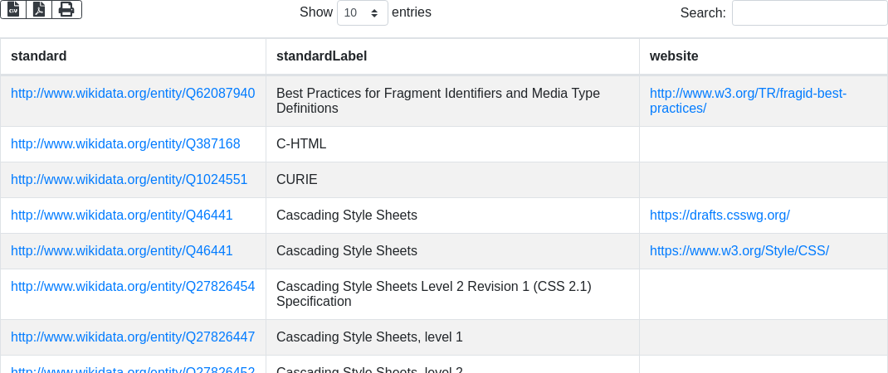888x373 pixels.
Task: Visit the w3.org/Style/CSS website link
Action: point(739,251)
